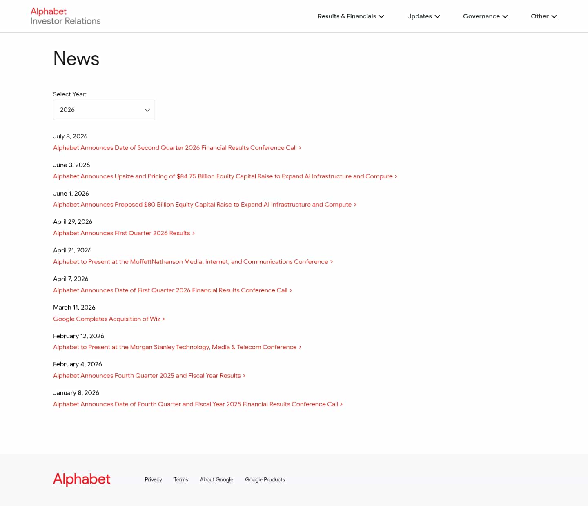The height and width of the screenshot is (506, 588).
Task: Click chevron next to Governance
Action: tap(505, 16)
